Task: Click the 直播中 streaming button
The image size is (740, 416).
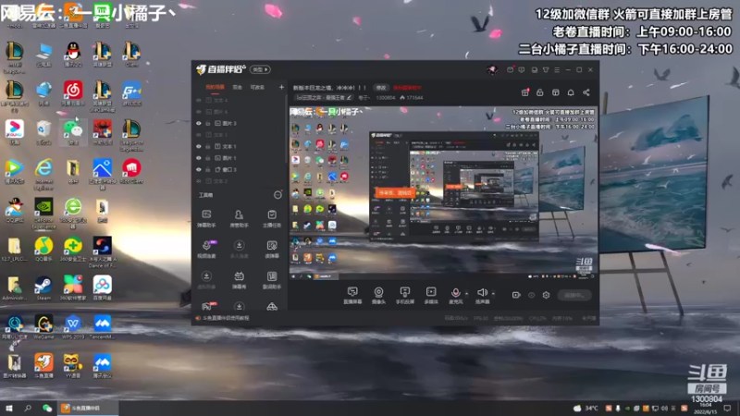Action: pyautogui.click(x=573, y=295)
